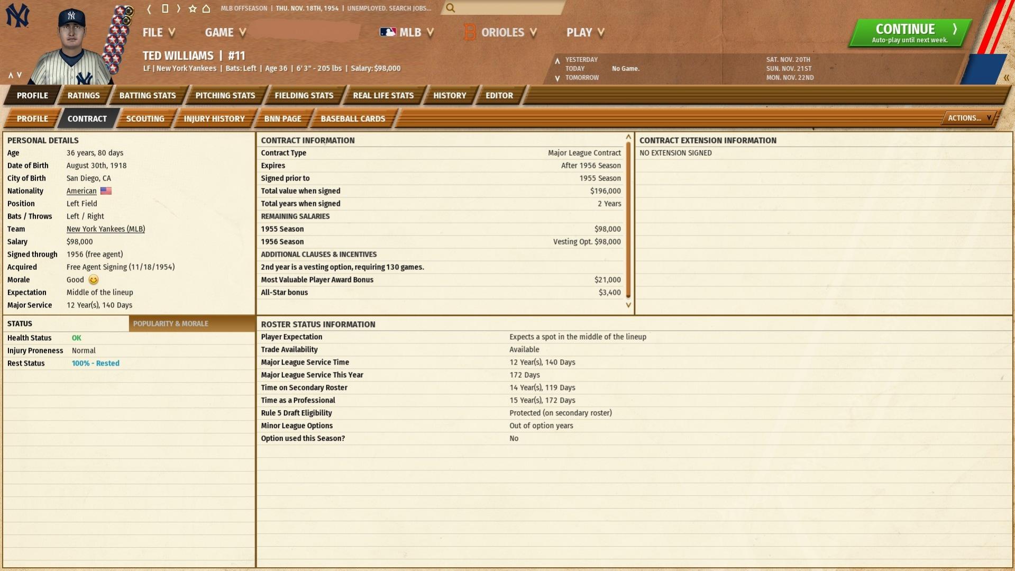1015x571 pixels.
Task: Click CONTINUE auto-play button
Action: pos(911,33)
